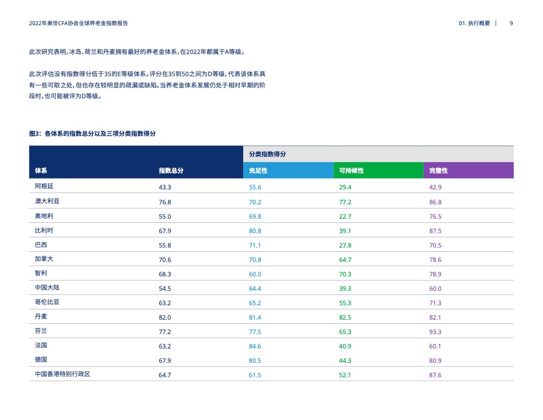Select the 阿根廷 row label
Image resolution: width=543 pixels, height=420 pixels.
[x=44, y=186]
